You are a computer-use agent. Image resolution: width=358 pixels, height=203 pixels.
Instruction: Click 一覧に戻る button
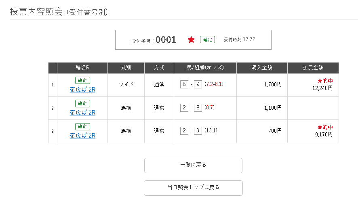pos(193,165)
